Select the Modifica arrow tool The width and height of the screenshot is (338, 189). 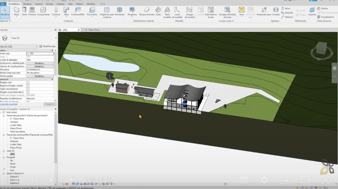pyautogui.click(x=5, y=12)
